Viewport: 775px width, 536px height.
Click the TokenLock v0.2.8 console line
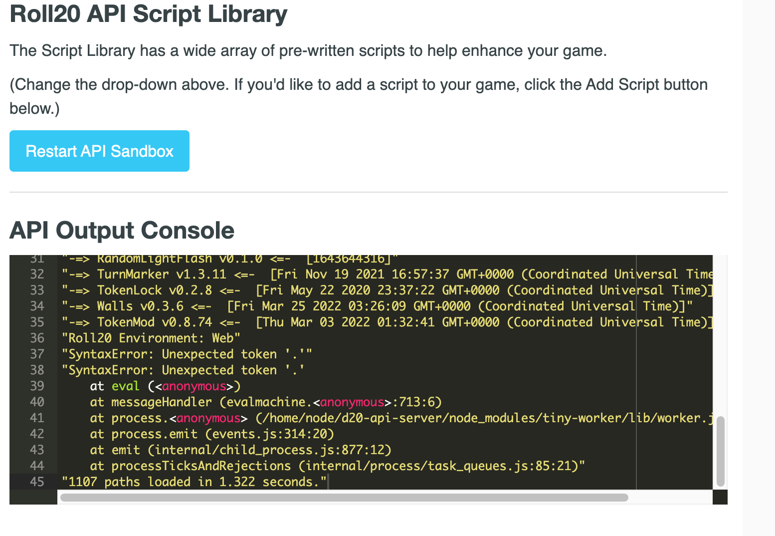pyautogui.click(x=387, y=290)
